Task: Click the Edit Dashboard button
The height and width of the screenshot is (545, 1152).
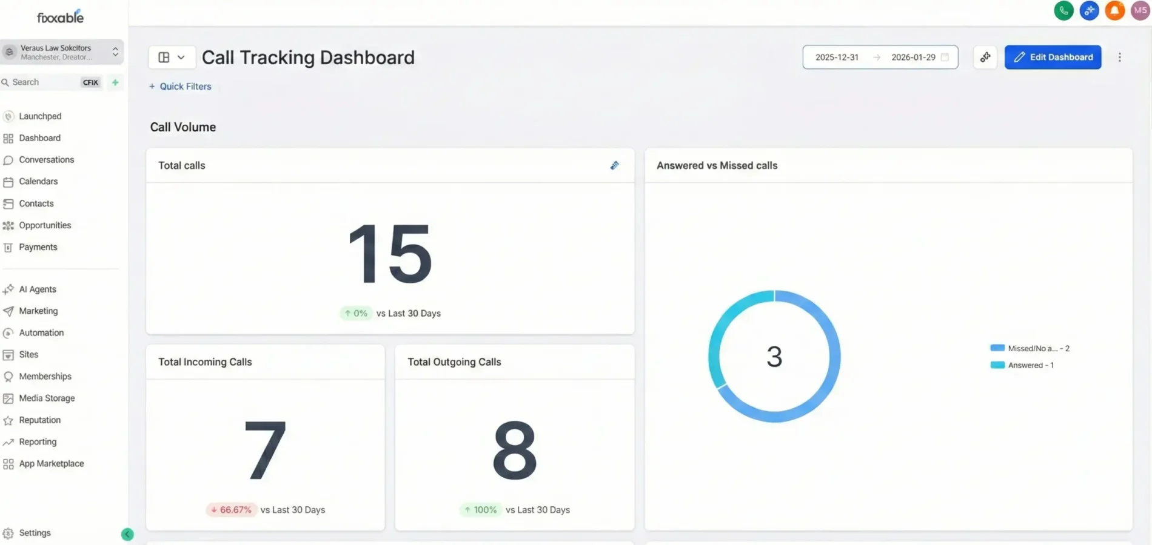Action: (x=1053, y=57)
